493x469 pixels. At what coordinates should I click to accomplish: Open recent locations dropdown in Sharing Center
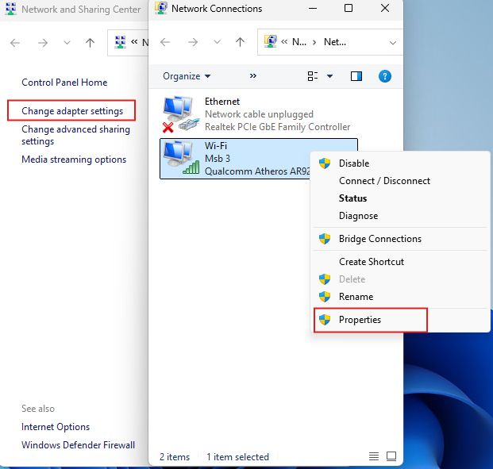click(x=67, y=42)
